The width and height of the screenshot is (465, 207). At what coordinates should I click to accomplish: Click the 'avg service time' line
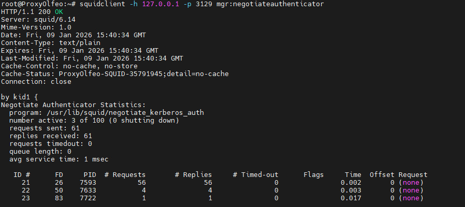(x=59, y=159)
